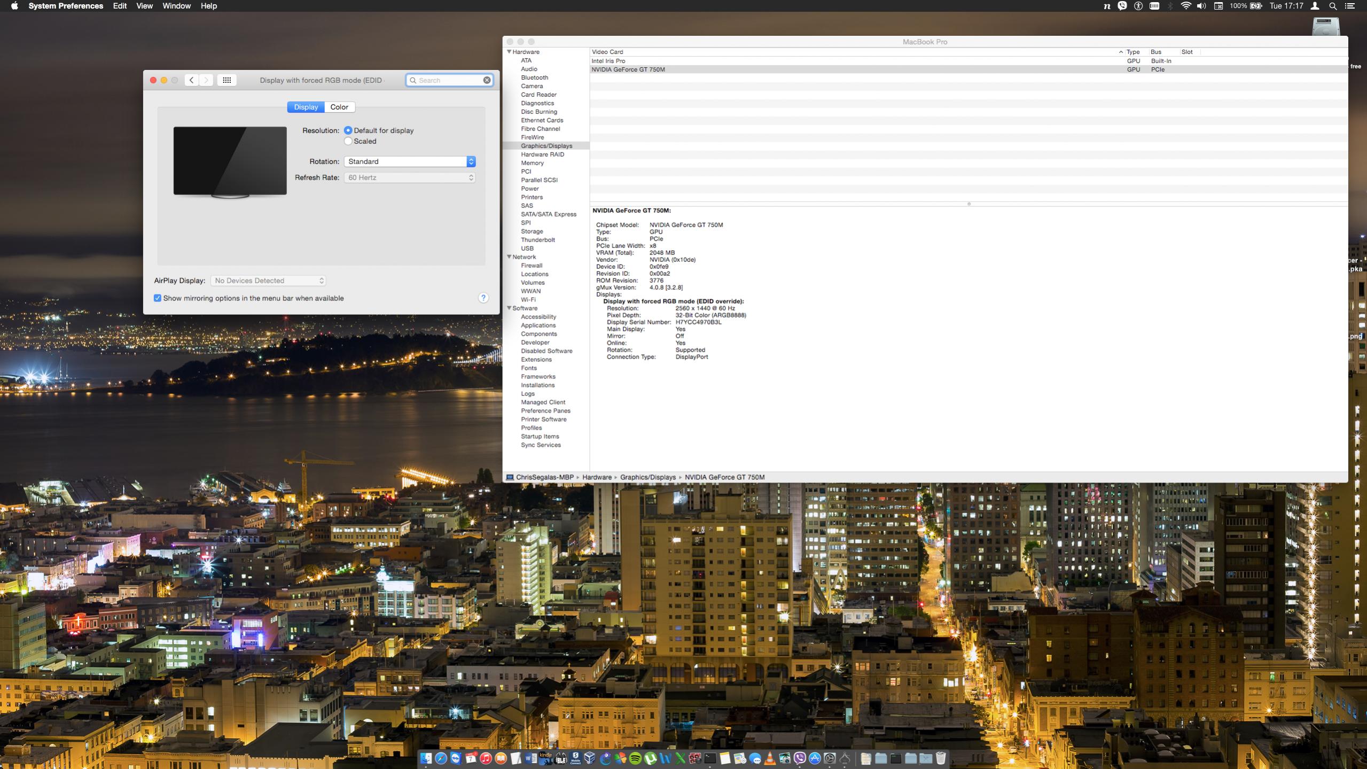
Task: Open the Rotation dropdown
Action: 409,161
